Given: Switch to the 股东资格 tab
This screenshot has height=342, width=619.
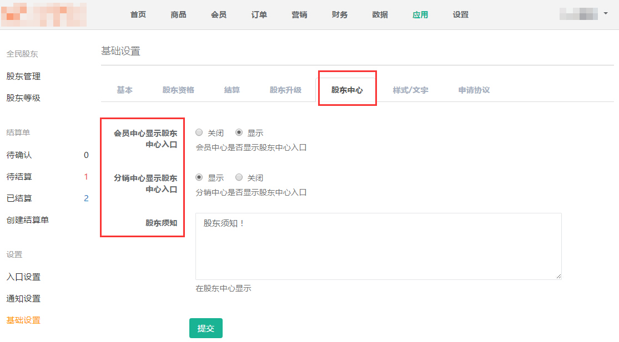Looking at the screenshot, I should coord(178,90).
